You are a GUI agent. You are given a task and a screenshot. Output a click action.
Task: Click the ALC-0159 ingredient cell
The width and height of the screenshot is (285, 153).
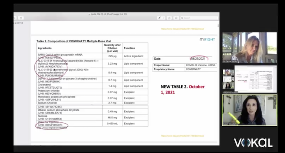click(x=69, y=73)
